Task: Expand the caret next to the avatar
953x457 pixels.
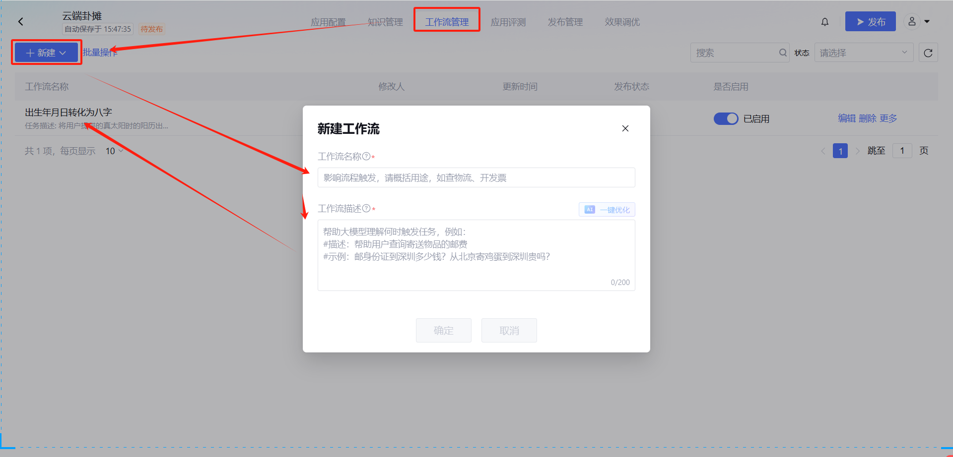Action: [x=927, y=22]
